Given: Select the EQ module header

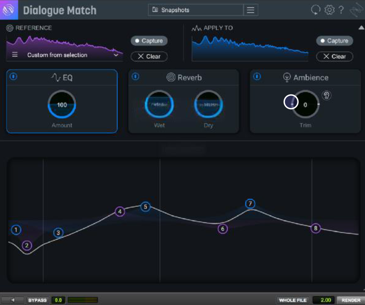Looking at the screenshot, I should tap(62, 78).
